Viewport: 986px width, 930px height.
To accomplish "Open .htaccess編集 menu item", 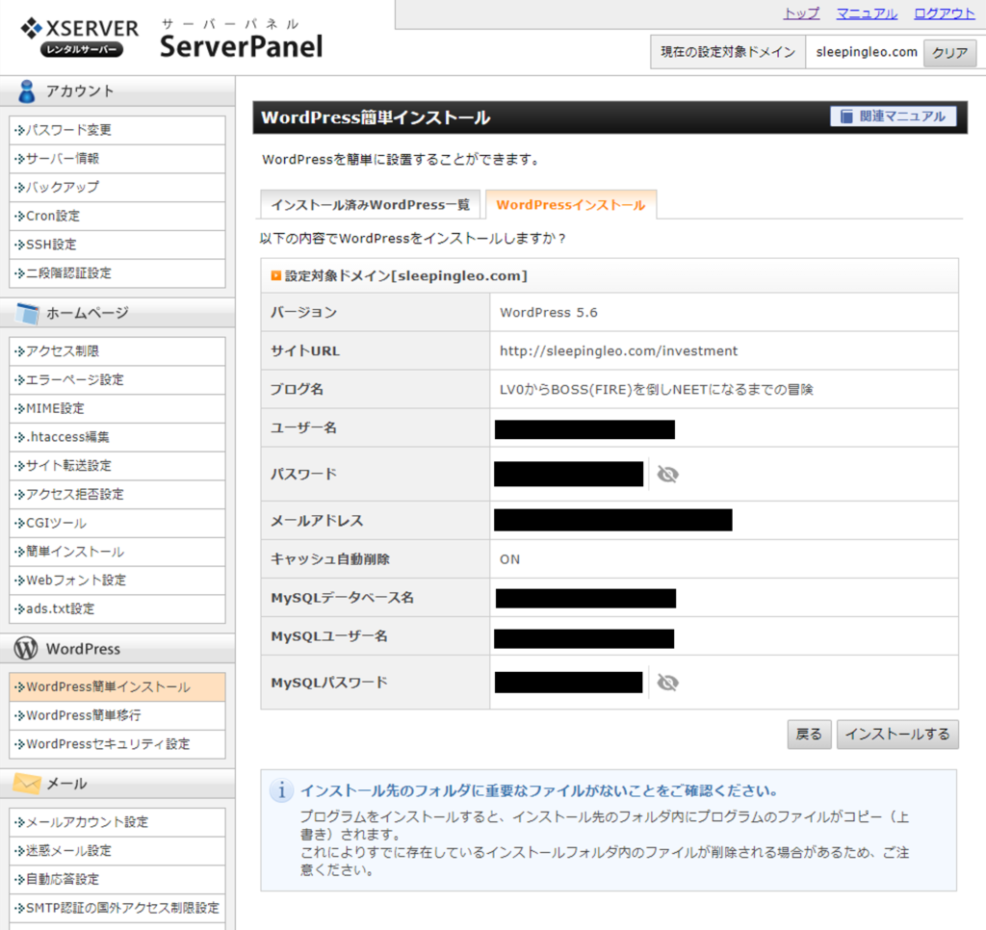I will (117, 437).
